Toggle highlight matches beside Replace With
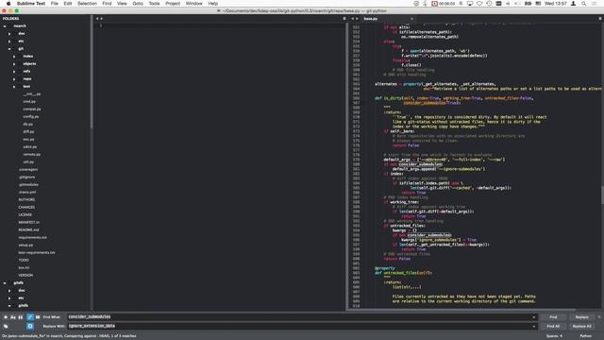 coord(29,326)
